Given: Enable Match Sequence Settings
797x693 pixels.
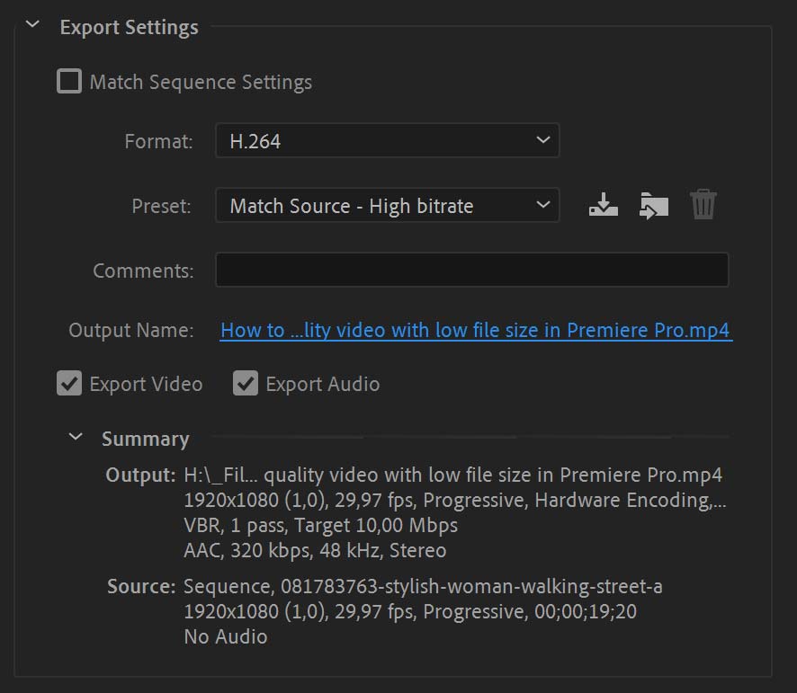Looking at the screenshot, I should pyautogui.click(x=69, y=81).
